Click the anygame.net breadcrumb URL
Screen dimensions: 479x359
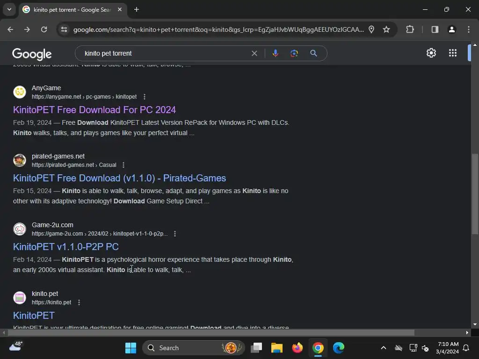(x=84, y=97)
